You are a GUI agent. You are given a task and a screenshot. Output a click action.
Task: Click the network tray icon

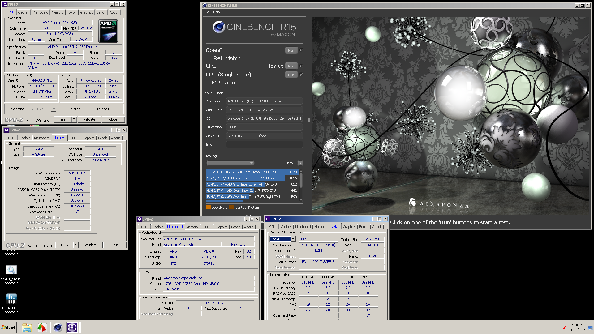coord(590,328)
